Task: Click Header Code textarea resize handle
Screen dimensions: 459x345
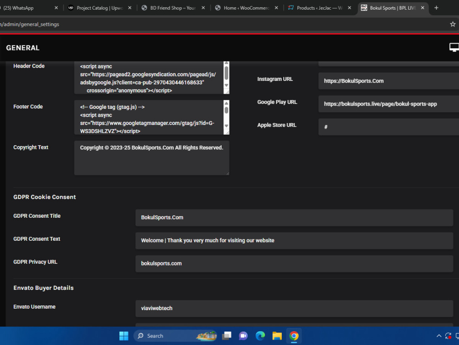Action: pos(227,91)
